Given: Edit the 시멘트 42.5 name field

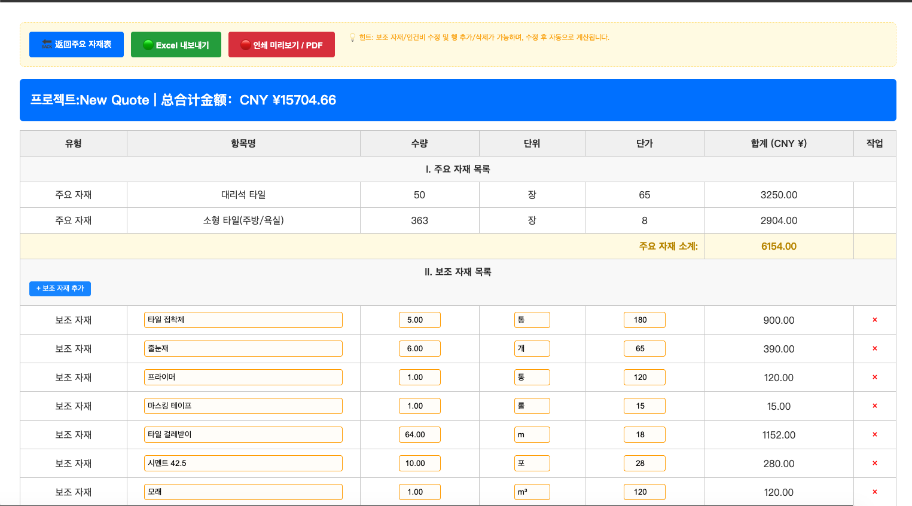Looking at the screenshot, I should 243,463.
